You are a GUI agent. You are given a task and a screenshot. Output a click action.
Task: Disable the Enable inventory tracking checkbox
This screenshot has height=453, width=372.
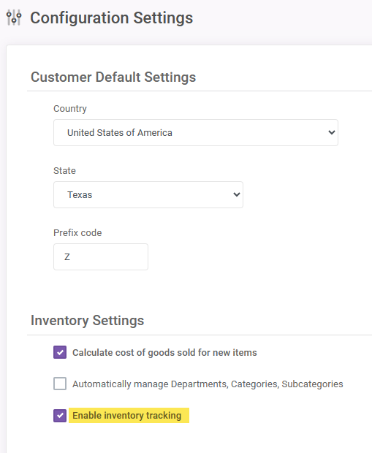click(x=60, y=416)
